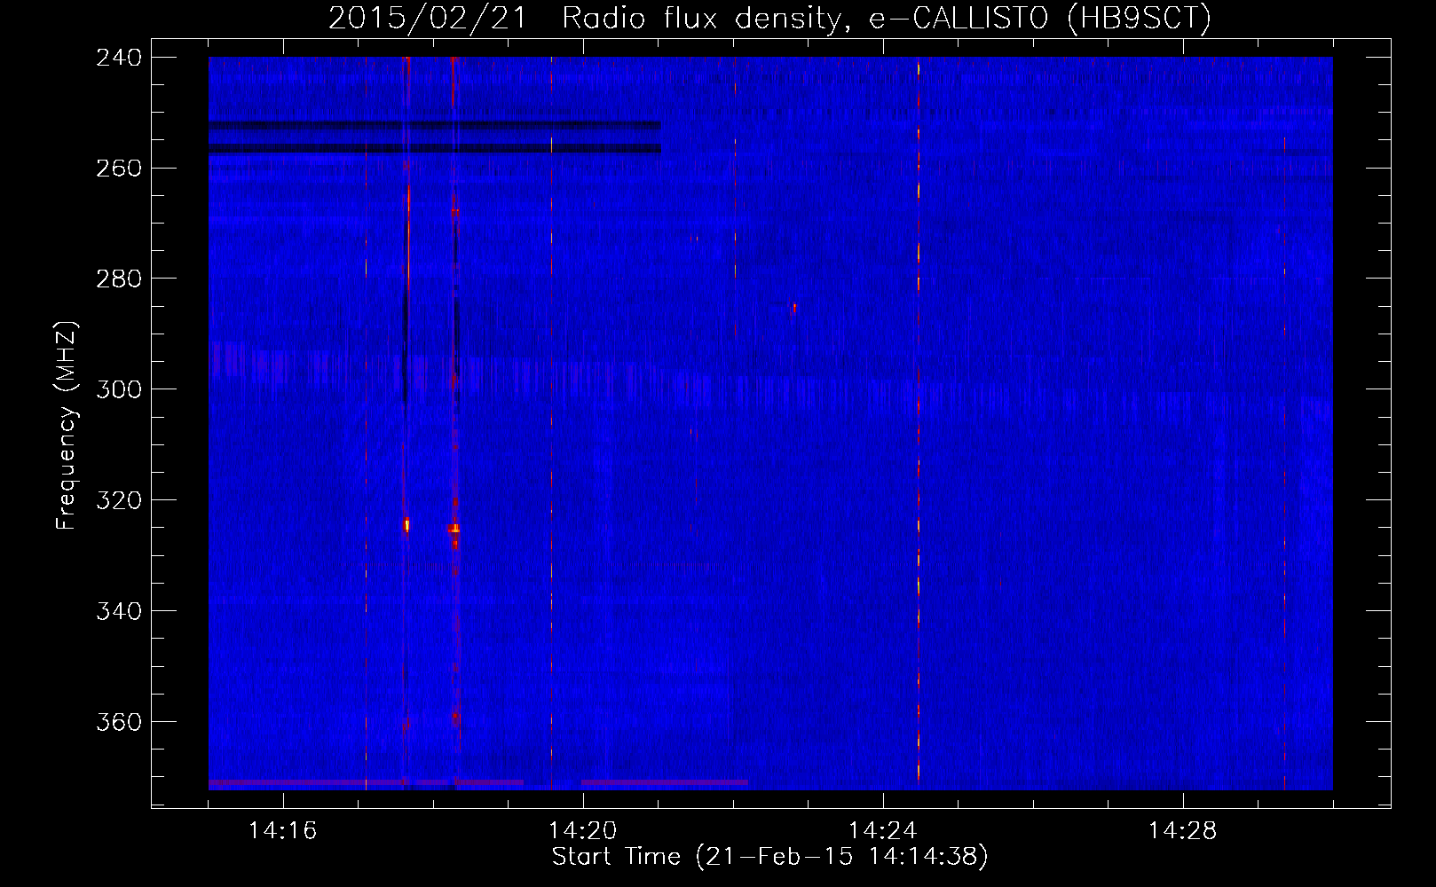Viewport: 1436px width, 887px height.
Task: Click the plot title "2015/02/21 Radio flux density, e-CALLISTO (HB9SCT)"
Action: (769, 18)
